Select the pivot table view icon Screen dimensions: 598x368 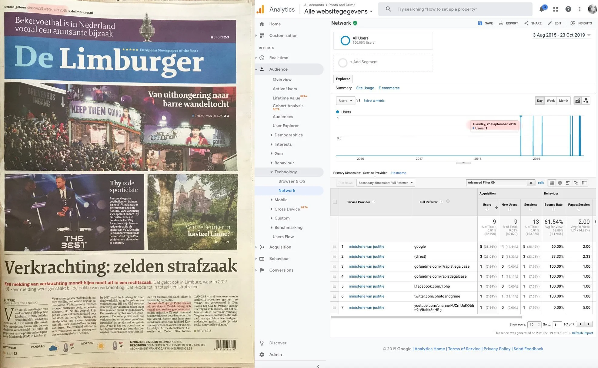pos(584,183)
